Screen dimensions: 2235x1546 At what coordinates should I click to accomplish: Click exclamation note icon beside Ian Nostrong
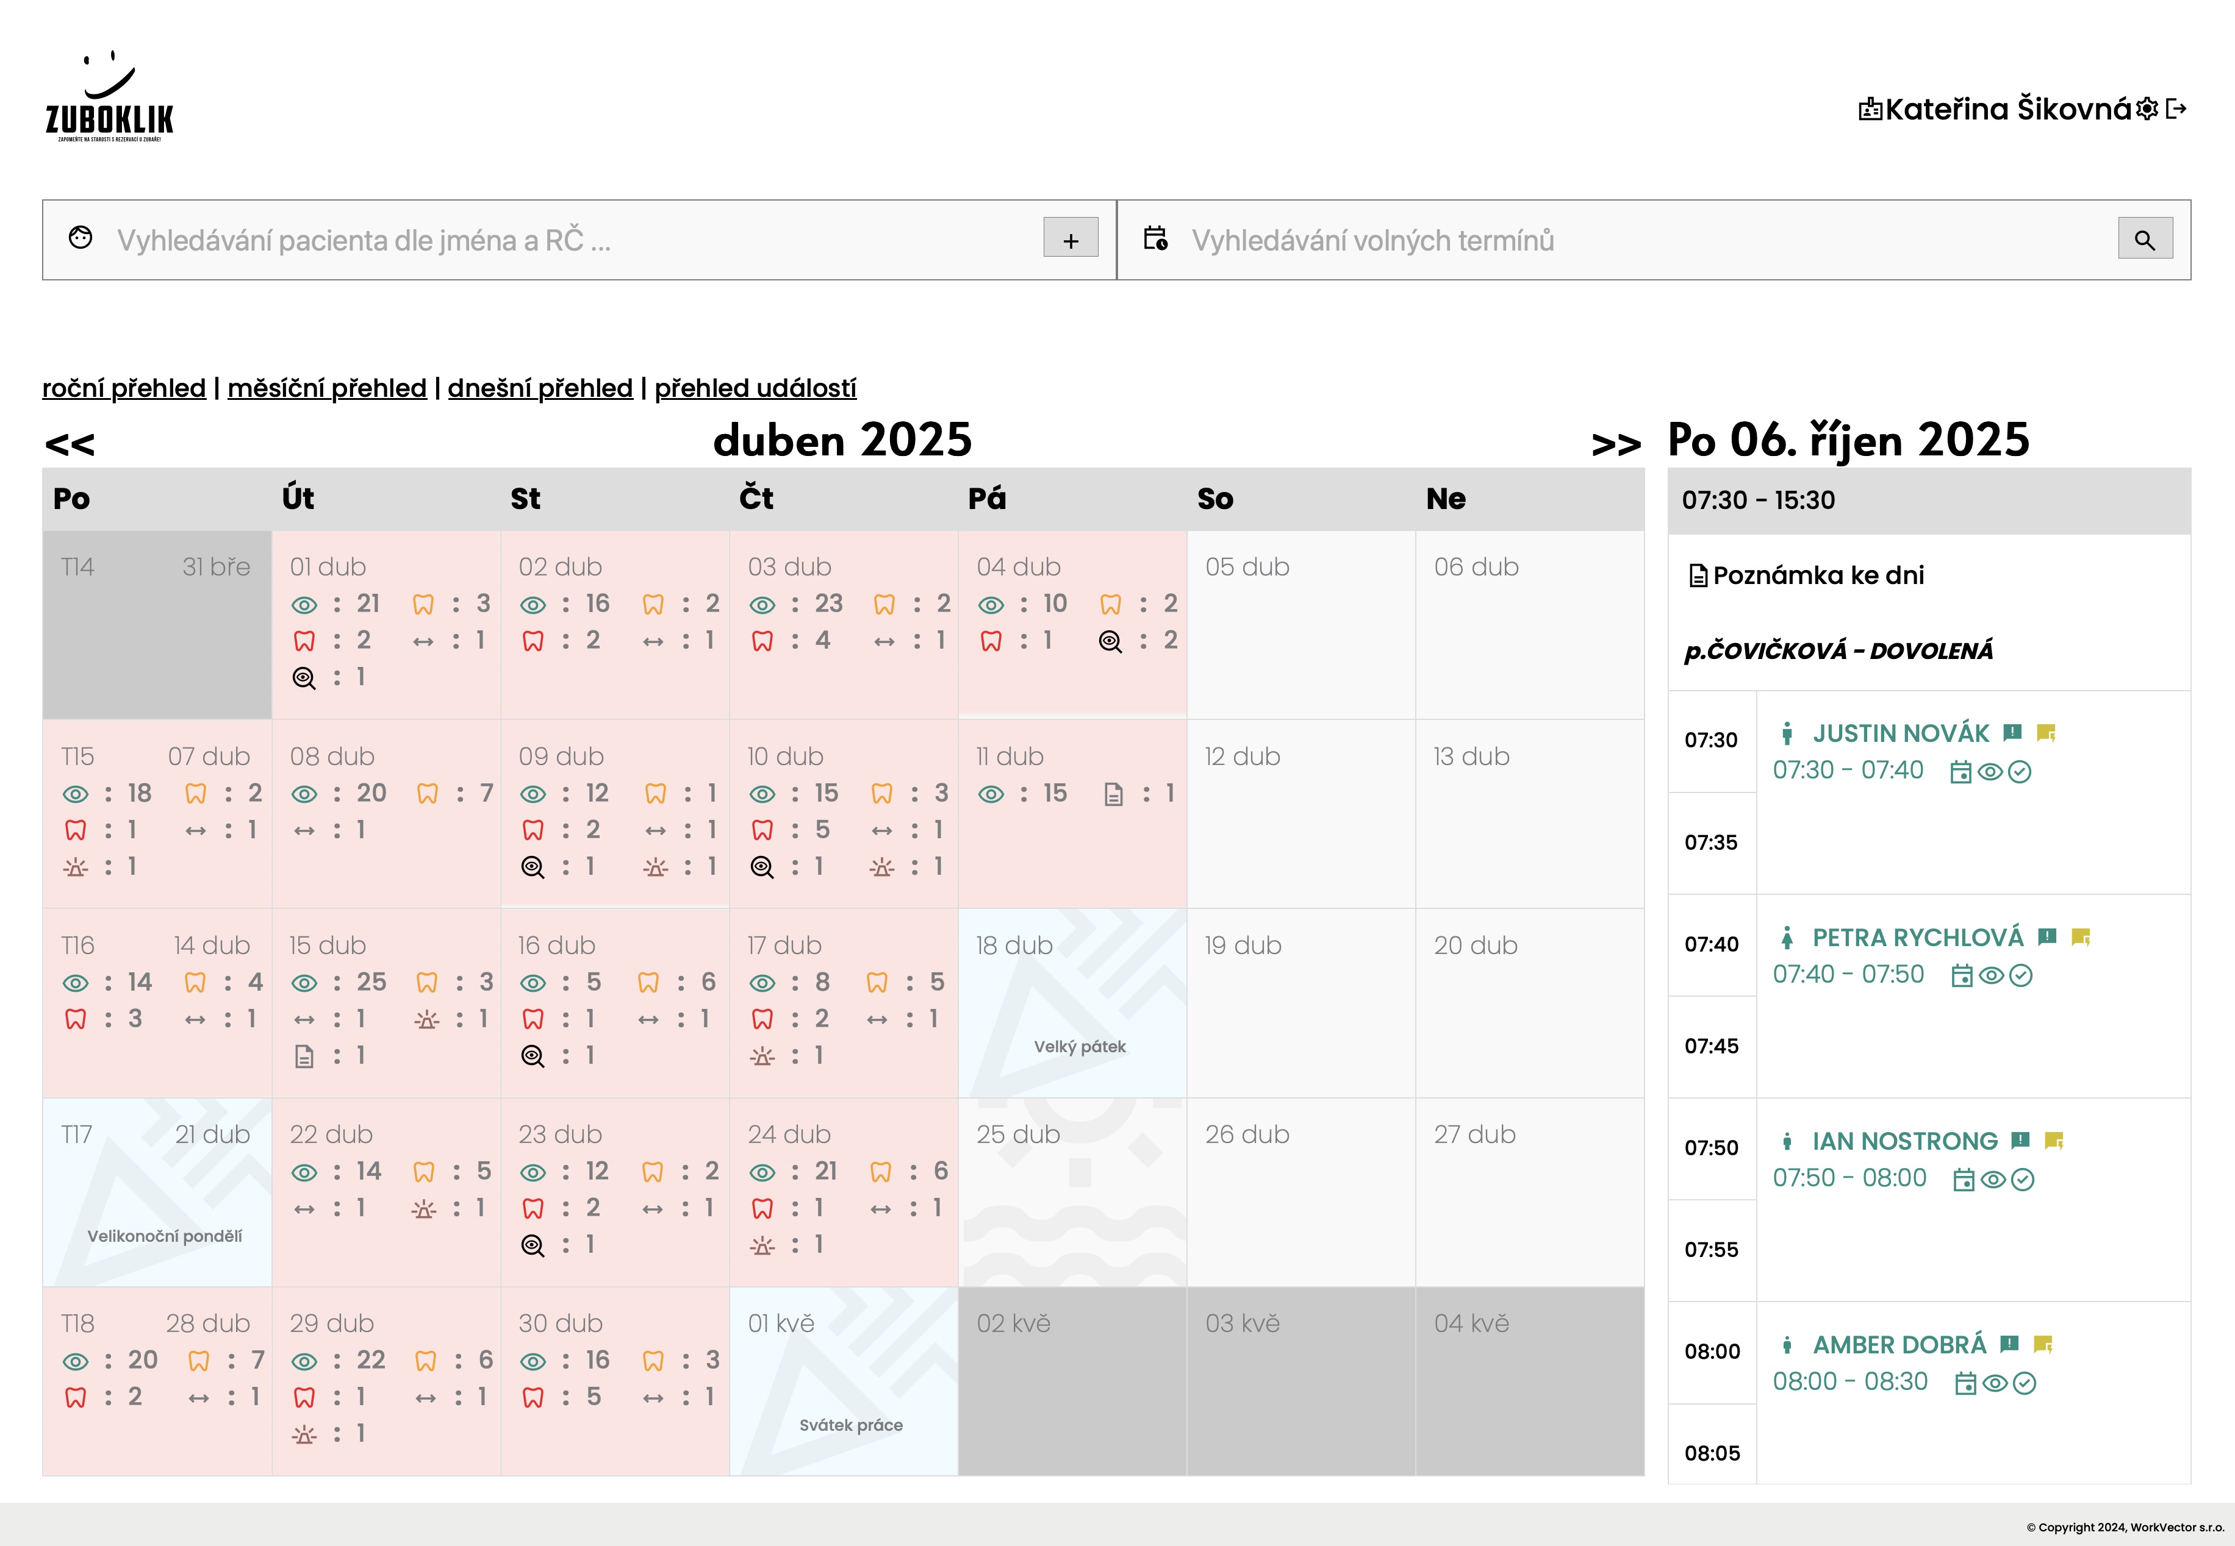[2020, 1140]
